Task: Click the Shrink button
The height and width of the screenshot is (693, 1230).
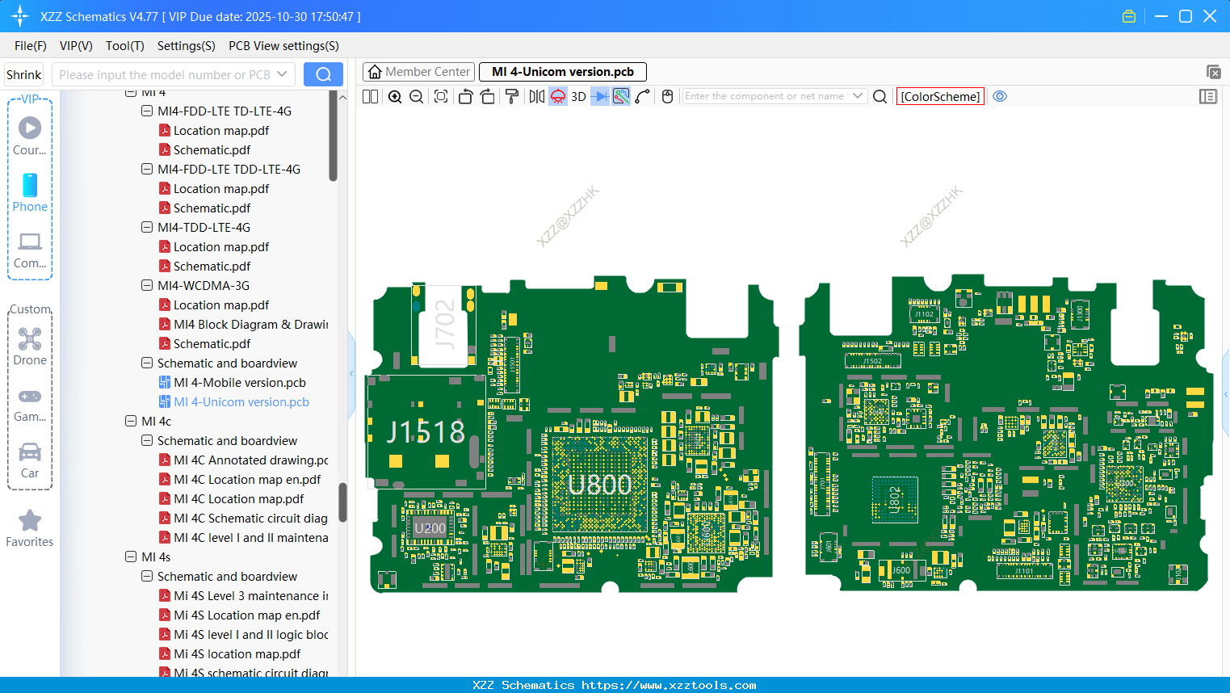Action: [24, 74]
